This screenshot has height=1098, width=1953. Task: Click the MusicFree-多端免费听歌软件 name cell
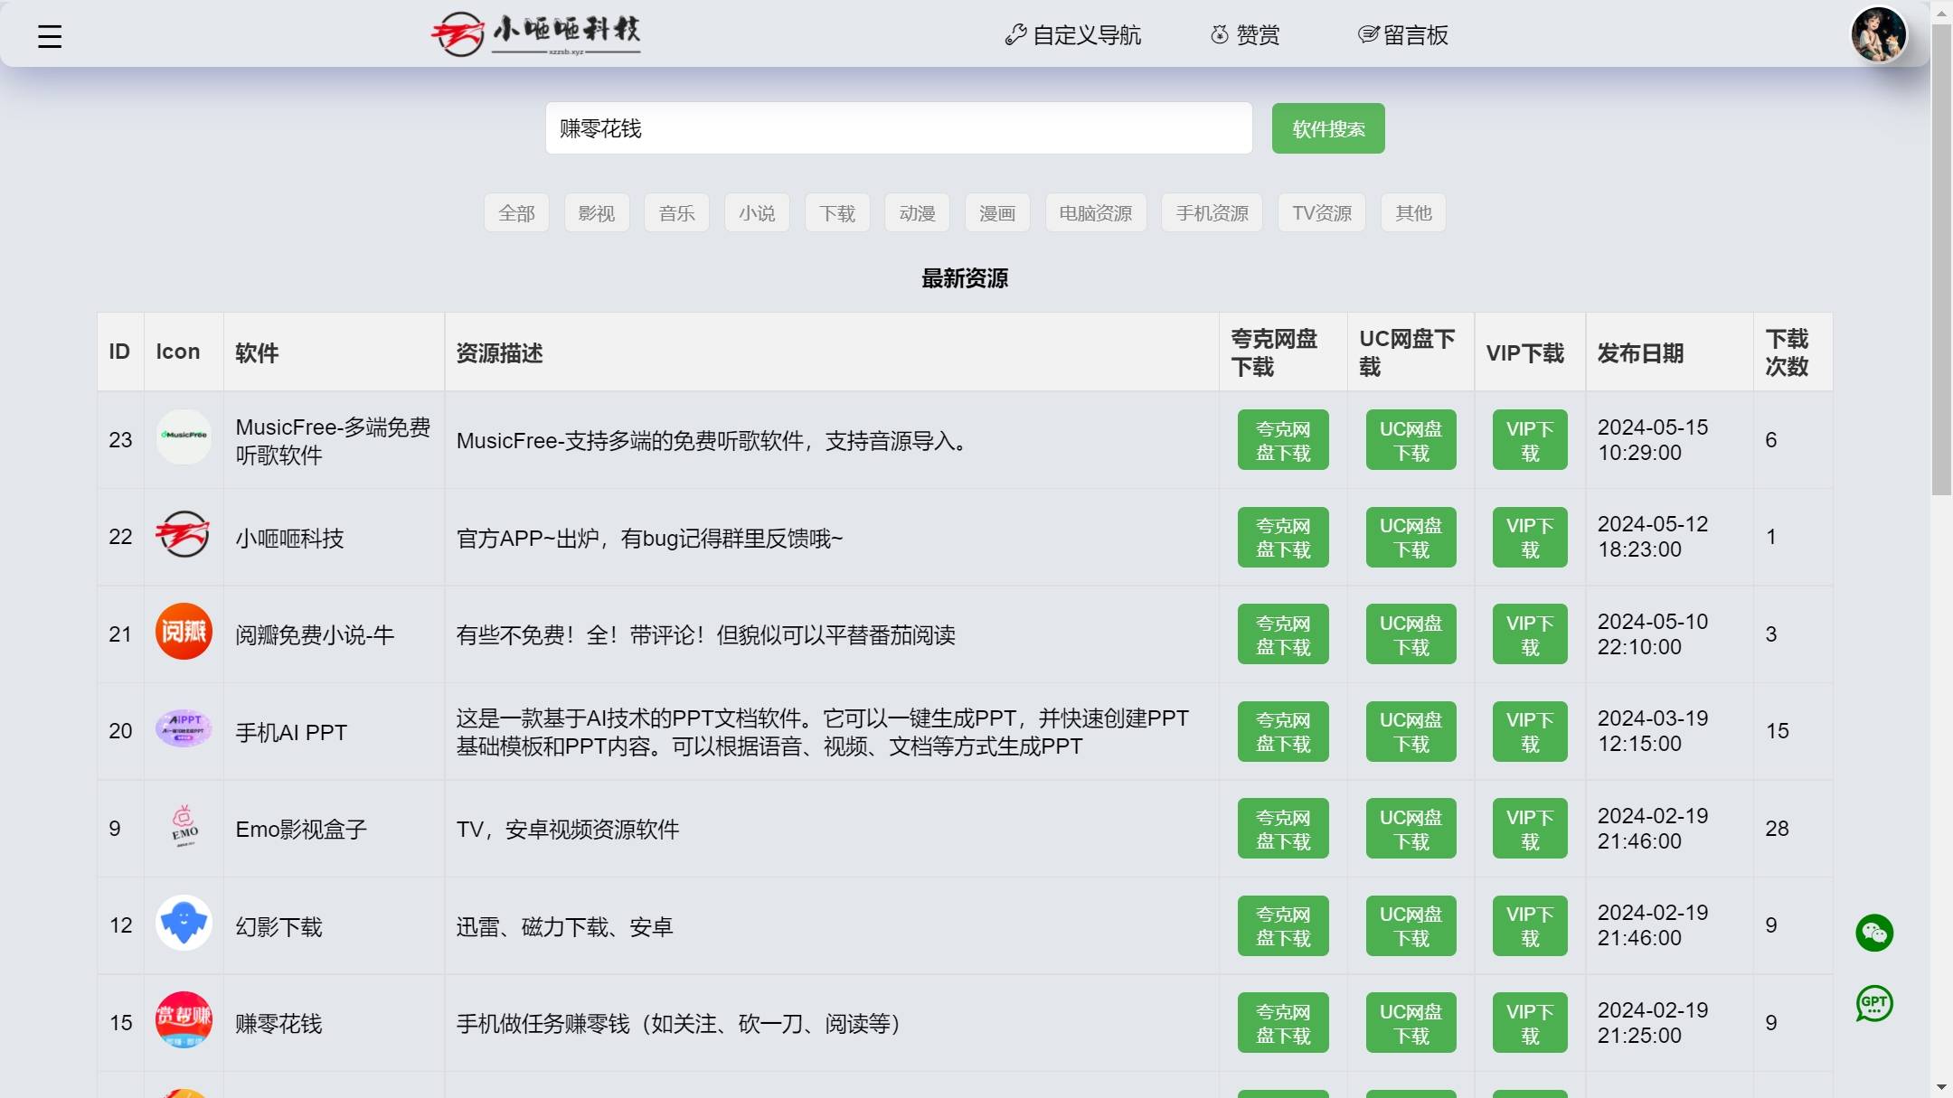tap(333, 440)
